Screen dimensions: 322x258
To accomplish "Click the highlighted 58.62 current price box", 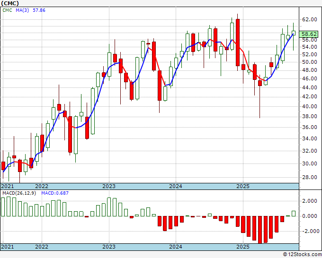I will click(x=309, y=34).
